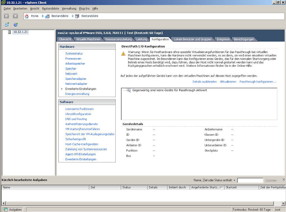Close the recent tasks panel with X
This screenshot has width=286, height=212.
click(x=283, y=180)
